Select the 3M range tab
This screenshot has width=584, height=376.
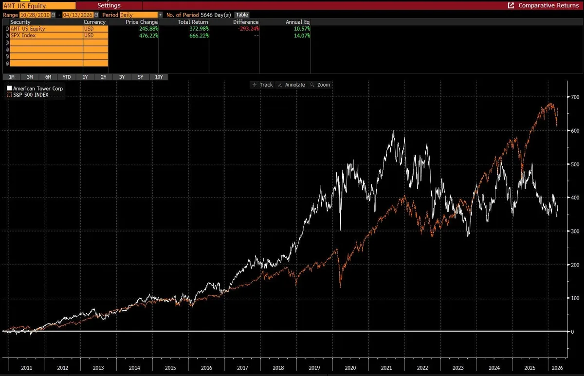coord(29,76)
